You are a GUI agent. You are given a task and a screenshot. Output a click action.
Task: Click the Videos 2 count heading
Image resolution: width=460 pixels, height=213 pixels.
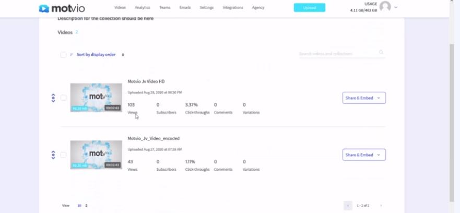68,32
